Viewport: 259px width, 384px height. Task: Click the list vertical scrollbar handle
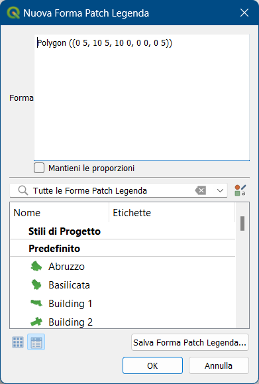(242, 224)
